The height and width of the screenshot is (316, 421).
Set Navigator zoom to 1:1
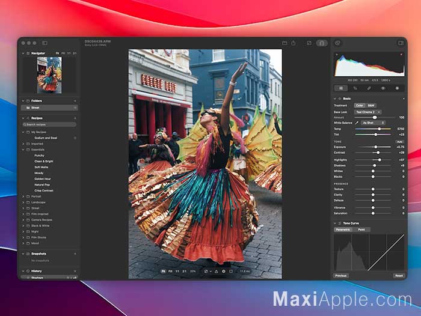pos(69,53)
